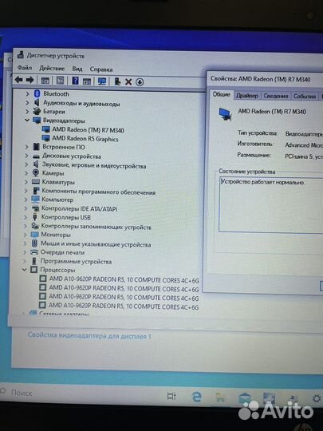The image size is (323, 431).
Task: Launch Microsoft Edge from the taskbar
Action: pos(197,397)
